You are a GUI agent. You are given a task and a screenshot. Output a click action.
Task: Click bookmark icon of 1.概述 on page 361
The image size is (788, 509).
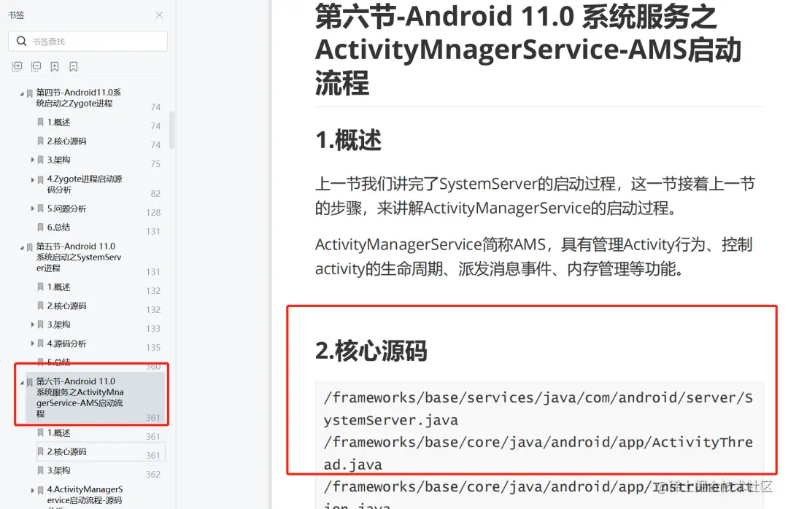click(41, 432)
